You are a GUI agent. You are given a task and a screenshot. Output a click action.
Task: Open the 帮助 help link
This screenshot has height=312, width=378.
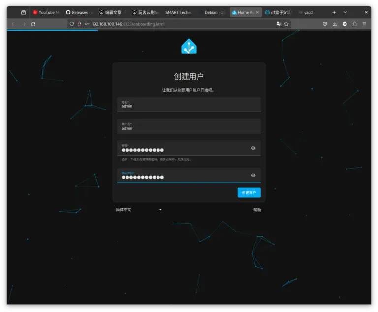257,210
